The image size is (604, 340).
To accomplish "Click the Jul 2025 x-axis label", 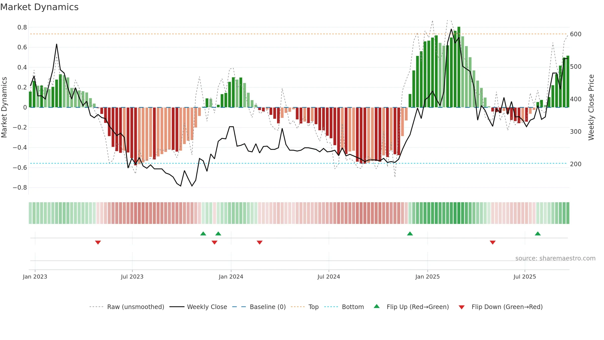I will [525, 277].
